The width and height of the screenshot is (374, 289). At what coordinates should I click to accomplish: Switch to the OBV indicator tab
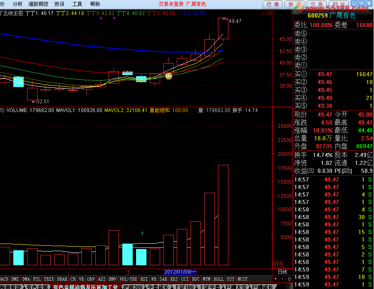(91, 279)
